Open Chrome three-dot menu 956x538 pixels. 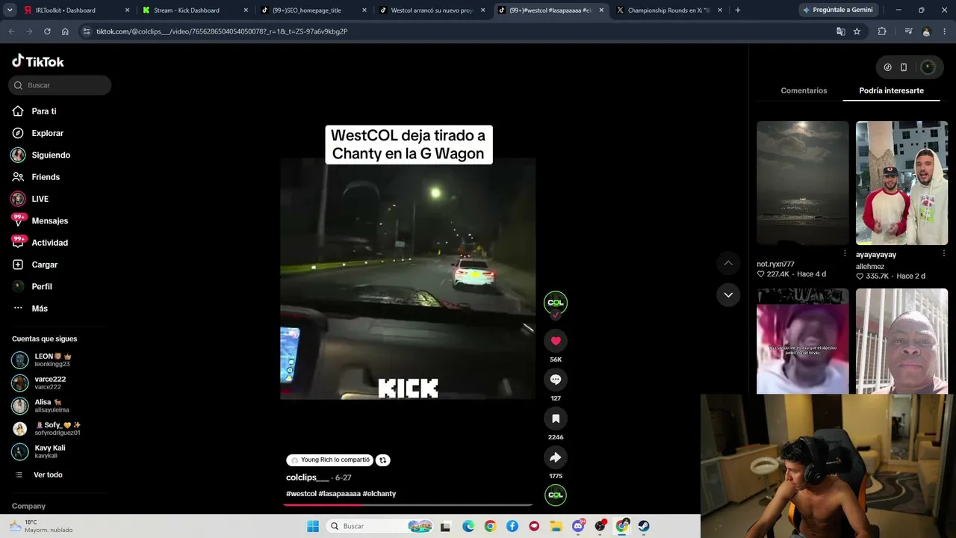[x=943, y=31]
